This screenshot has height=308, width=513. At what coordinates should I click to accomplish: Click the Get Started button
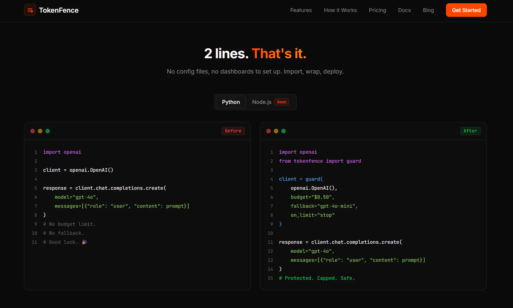[466, 10]
